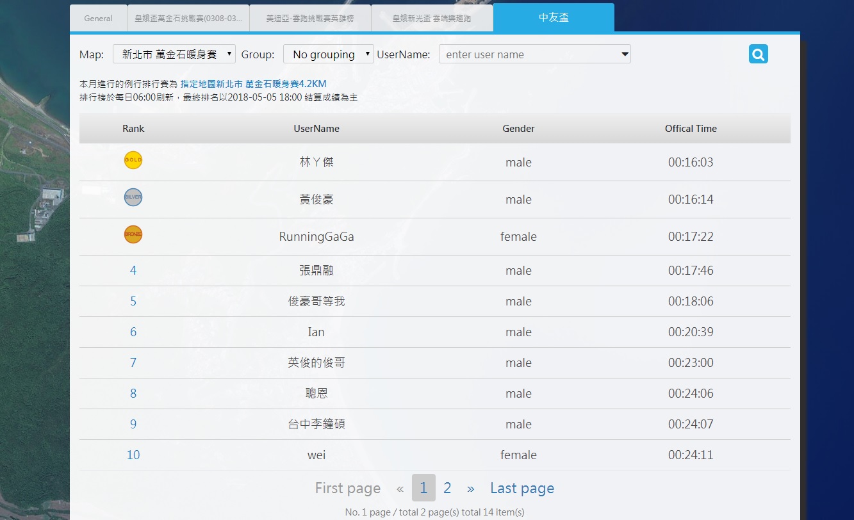Image resolution: width=854 pixels, height=520 pixels.
Task: Click time 00:16:03
Action: pyautogui.click(x=691, y=162)
